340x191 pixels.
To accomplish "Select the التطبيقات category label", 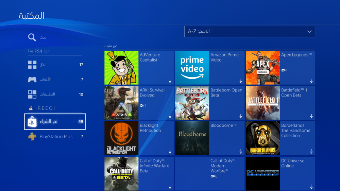I will (x=47, y=94).
